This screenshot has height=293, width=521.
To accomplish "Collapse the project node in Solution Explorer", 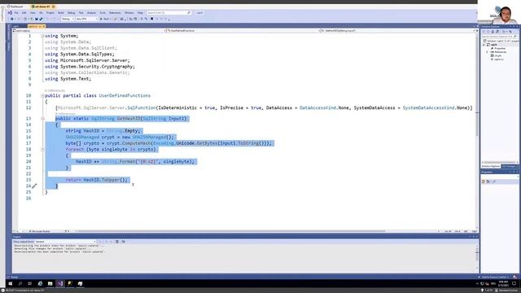I will [484, 45].
